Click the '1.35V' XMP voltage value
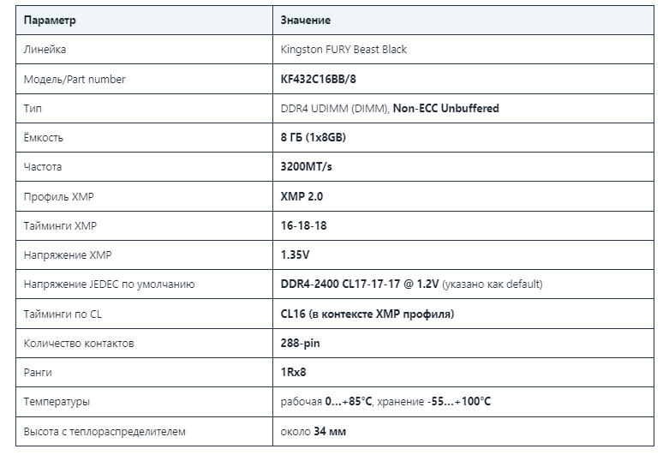Image resolution: width=663 pixels, height=461 pixels. tap(295, 254)
